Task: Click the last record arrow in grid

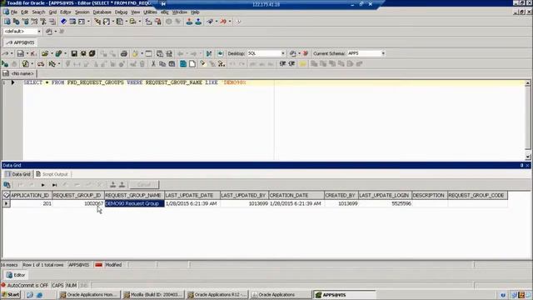Action: pos(54,185)
